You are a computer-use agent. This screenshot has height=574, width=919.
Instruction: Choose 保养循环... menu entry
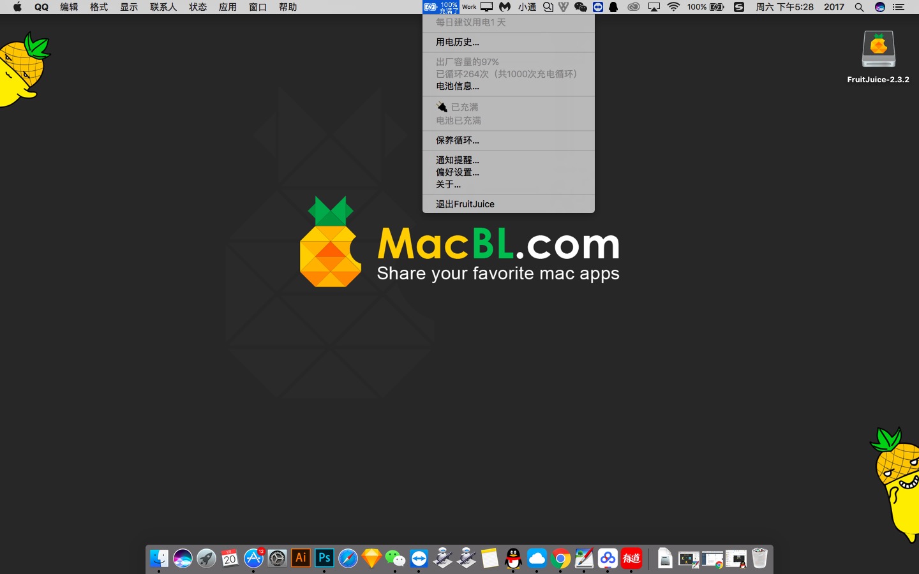509,140
